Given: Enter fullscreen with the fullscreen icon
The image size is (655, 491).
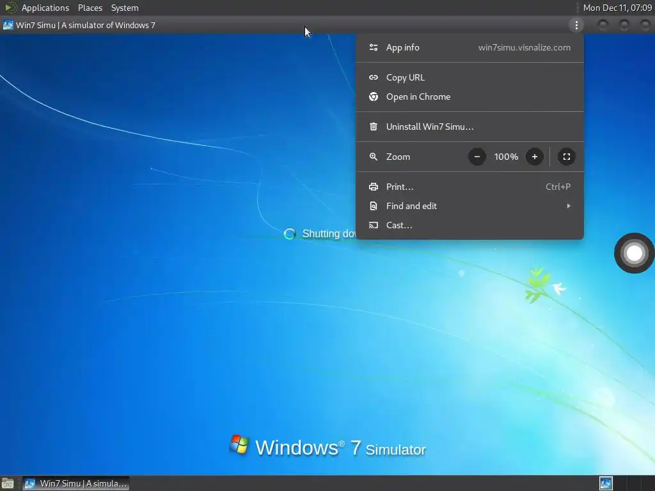Looking at the screenshot, I should click(x=567, y=157).
